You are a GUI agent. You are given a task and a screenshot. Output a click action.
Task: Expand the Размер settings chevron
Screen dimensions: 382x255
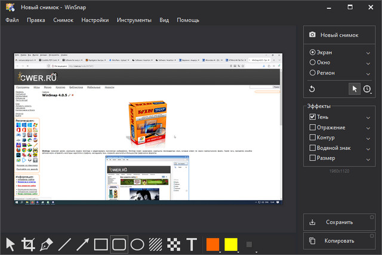click(x=368, y=159)
